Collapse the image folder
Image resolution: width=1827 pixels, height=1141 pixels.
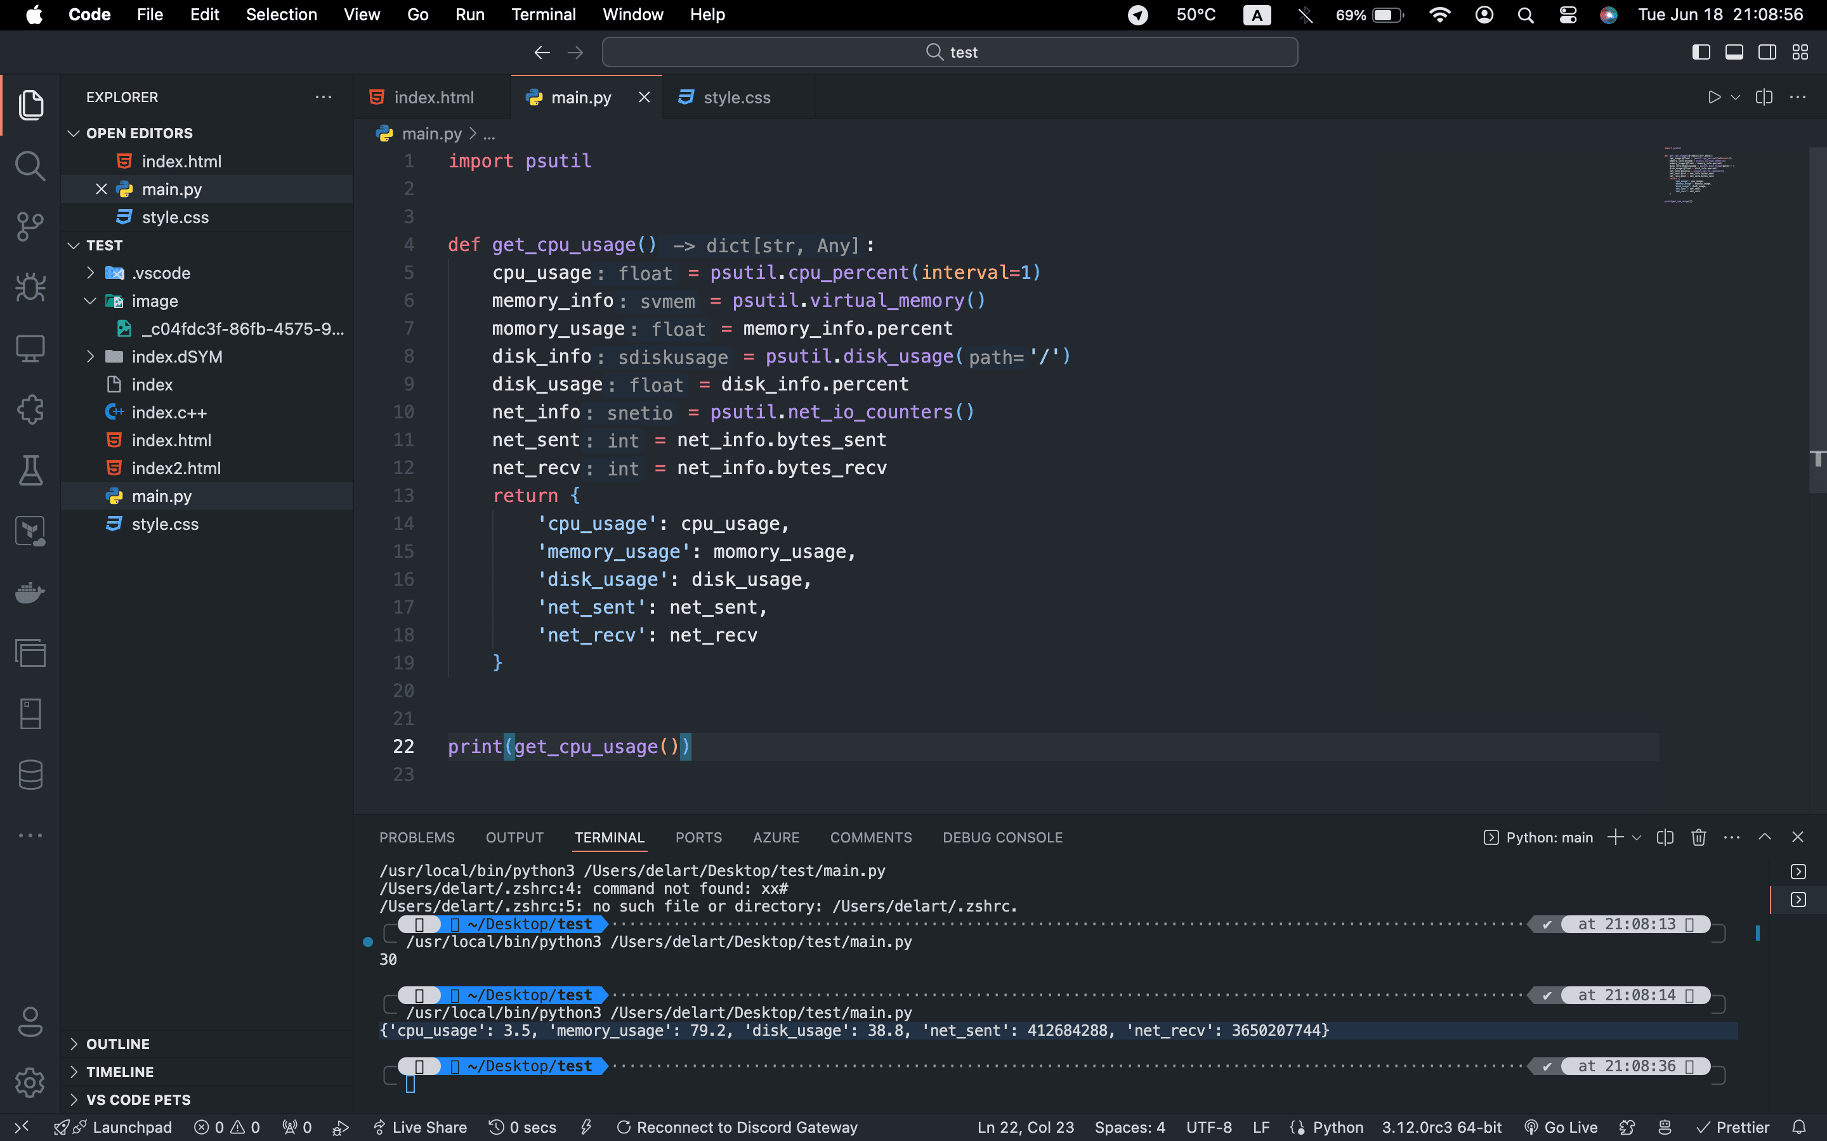pos(90,300)
